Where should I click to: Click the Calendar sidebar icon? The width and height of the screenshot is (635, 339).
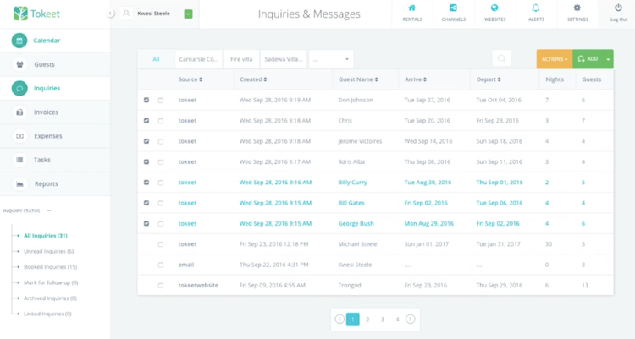19,41
